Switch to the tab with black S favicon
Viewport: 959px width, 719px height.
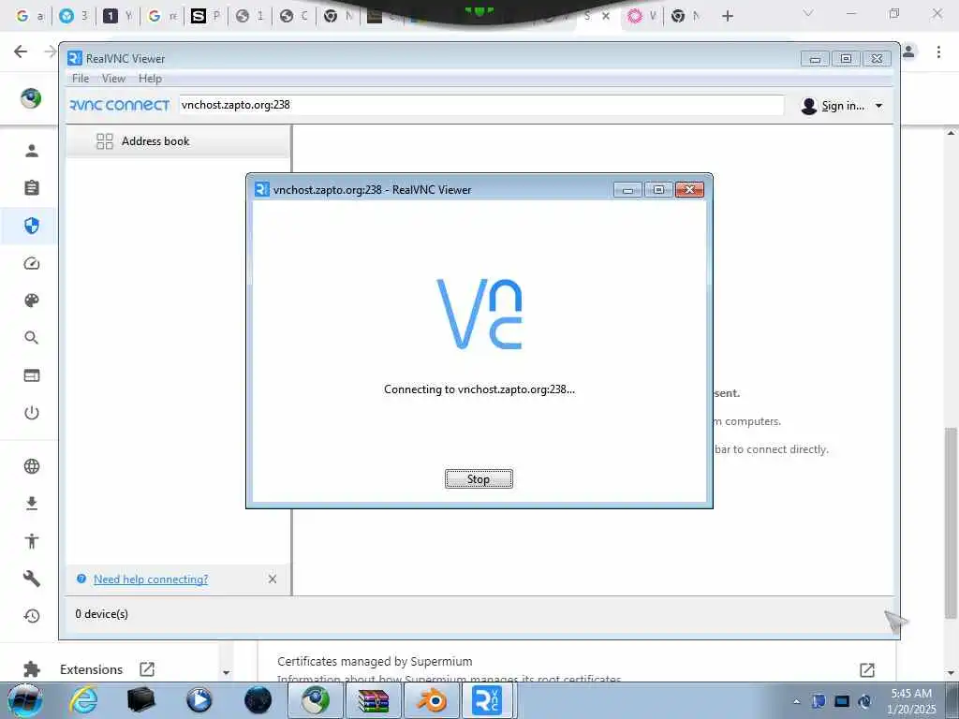205,16
